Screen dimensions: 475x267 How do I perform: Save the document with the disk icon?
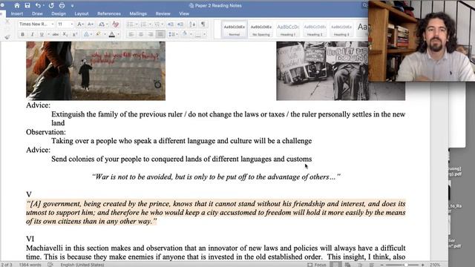click(27, 5)
